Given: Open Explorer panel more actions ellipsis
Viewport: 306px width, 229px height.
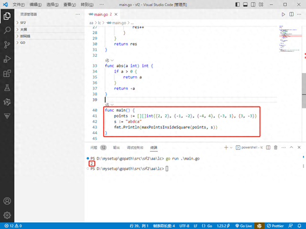Looking at the screenshot, I should point(77,14).
